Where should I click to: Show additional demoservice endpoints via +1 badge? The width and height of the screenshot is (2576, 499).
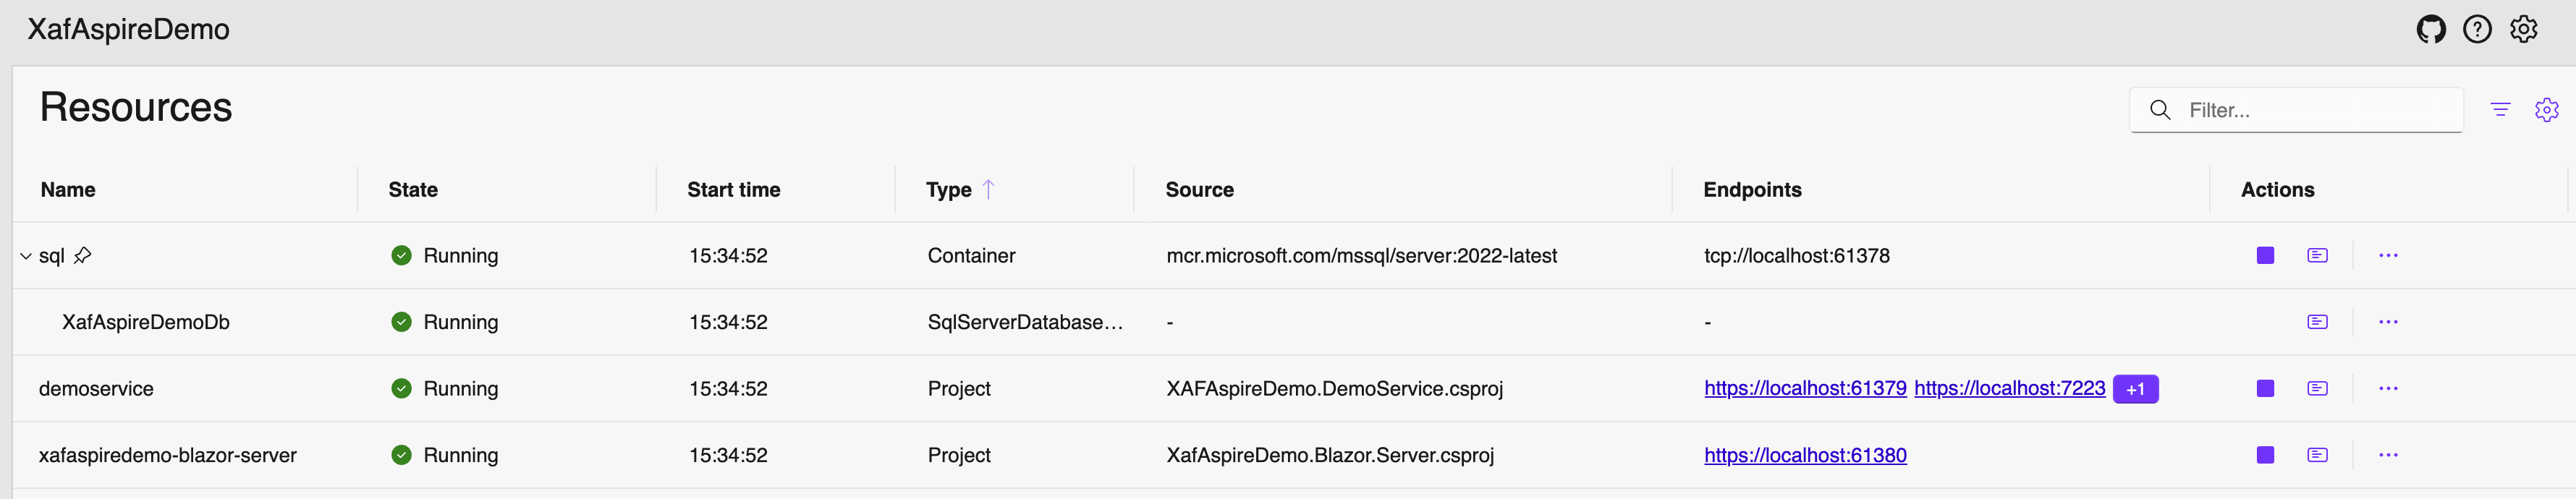[2135, 389]
